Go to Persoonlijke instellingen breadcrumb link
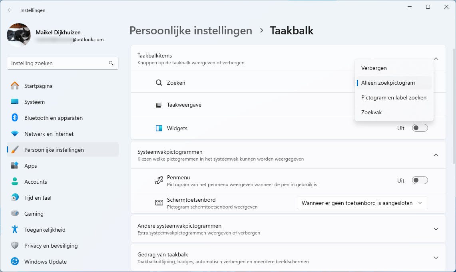The height and width of the screenshot is (272, 456). coord(191,31)
